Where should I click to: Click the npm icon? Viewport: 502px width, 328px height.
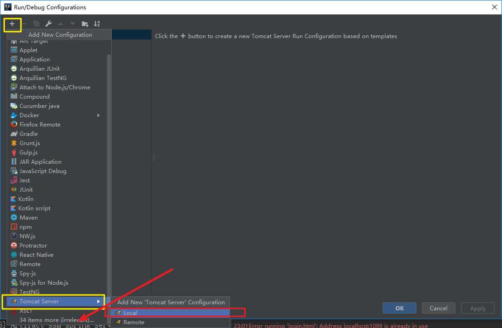click(x=14, y=227)
